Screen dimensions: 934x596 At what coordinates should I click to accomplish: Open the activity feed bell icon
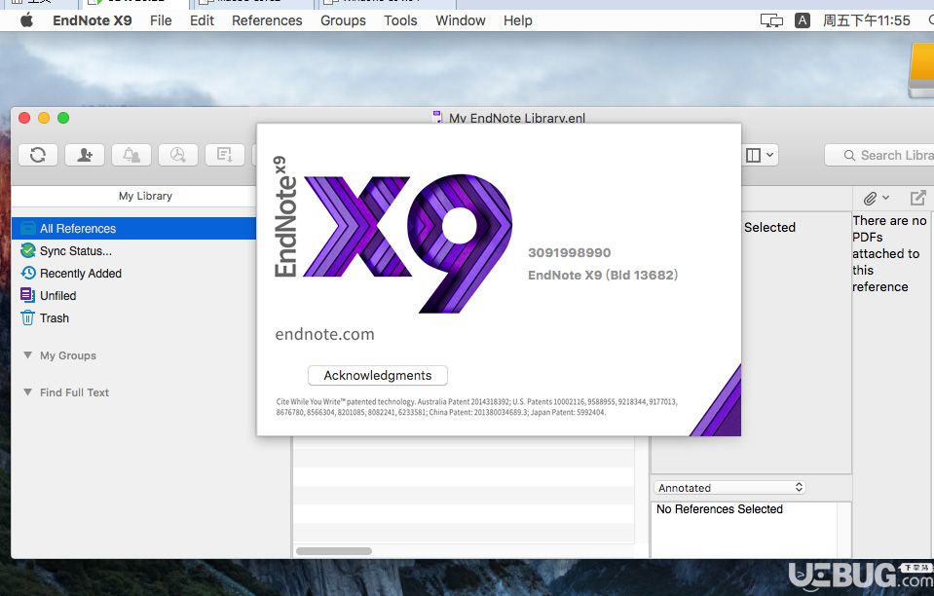click(x=131, y=156)
